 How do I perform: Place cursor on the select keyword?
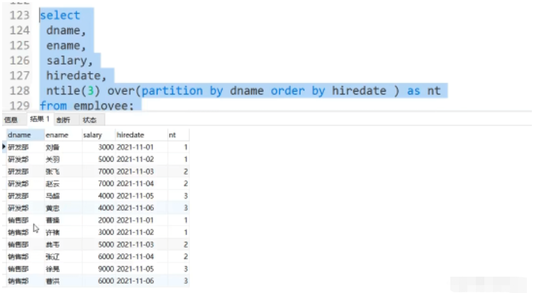tap(60, 16)
